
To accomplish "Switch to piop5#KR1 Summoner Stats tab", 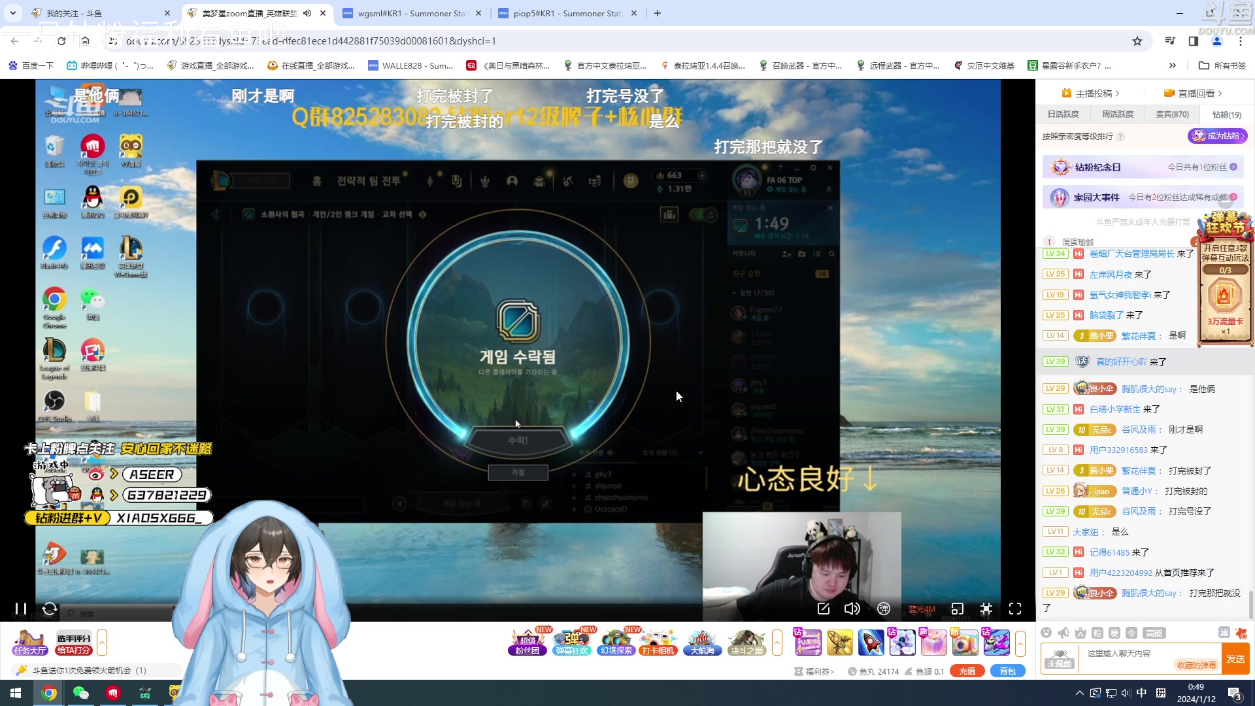I will [x=567, y=13].
